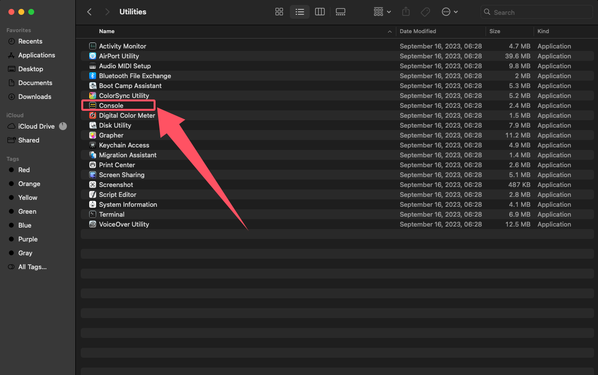The height and width of the screenshot is (375, 598).
Task: Click the Search field
Action: pos(537,12)
